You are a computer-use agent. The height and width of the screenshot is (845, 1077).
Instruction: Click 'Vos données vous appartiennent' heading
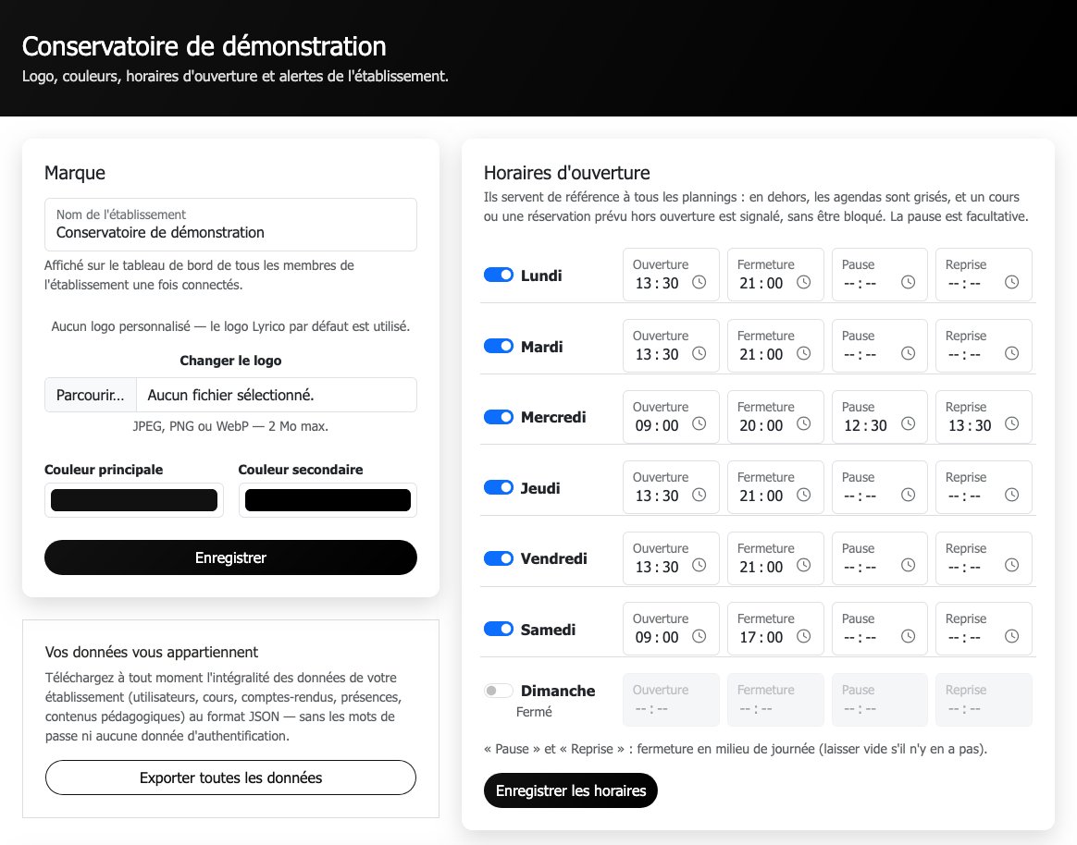(x=152, y=652)
